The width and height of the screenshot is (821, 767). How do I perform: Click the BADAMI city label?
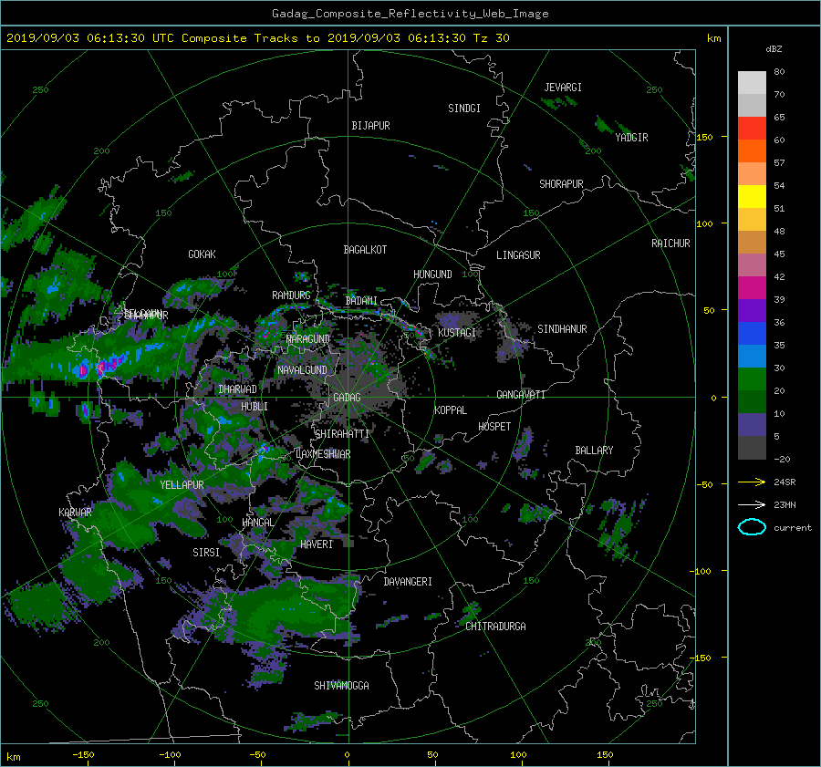click(x=361, y=301)
